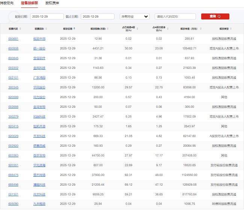This screenshot has height=210, width=244.
Task: Open stock code 603363 link
Action: tap(13, 155)
